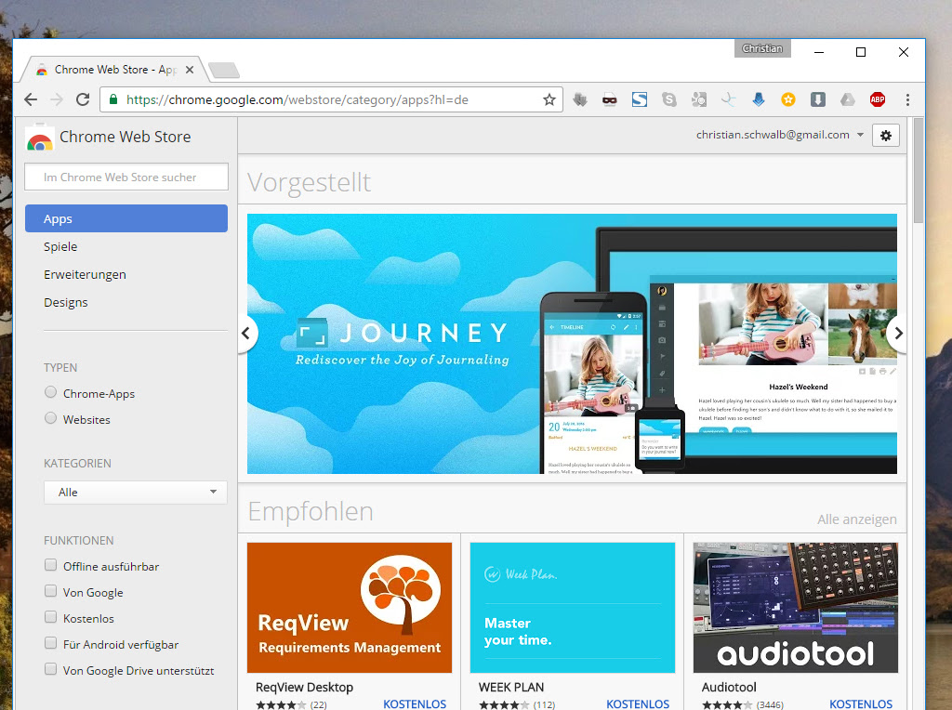Show next featured banner with right arrow

click(898, 333)
